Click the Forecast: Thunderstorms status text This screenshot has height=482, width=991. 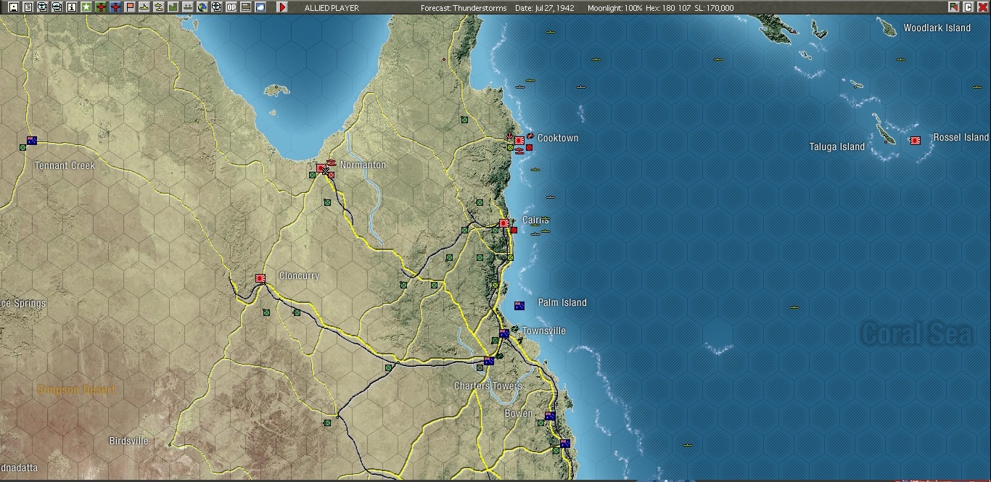pos(464,8)
